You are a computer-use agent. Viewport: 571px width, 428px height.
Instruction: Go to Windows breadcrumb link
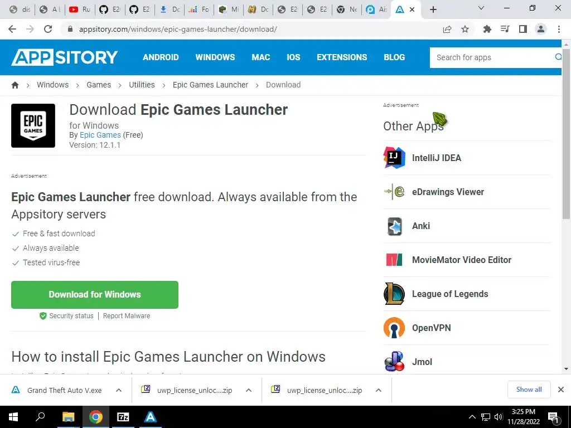point(52,85)
